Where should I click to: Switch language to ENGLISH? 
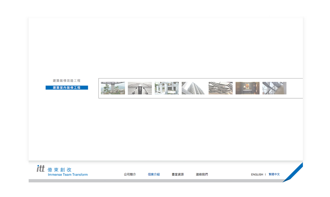pyautogui.click(x=257, y=174)
